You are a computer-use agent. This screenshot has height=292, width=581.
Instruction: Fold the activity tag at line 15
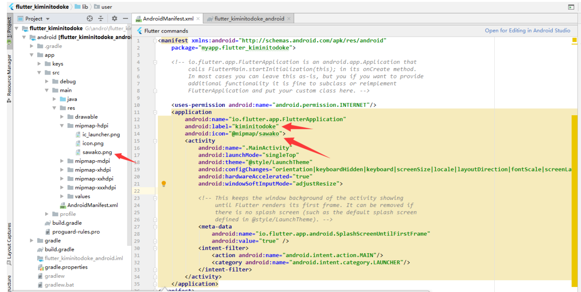point(155,140)
